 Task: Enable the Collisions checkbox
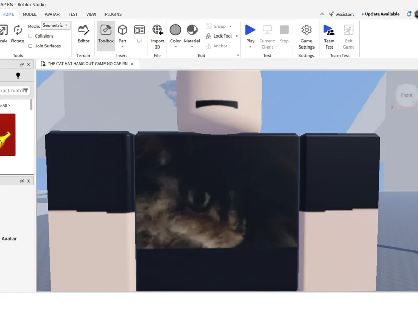pos(30,36)
